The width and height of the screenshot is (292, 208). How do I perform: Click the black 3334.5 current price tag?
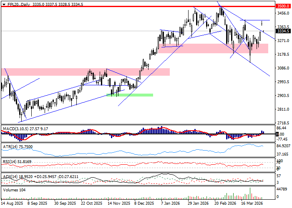pos(283,31)
